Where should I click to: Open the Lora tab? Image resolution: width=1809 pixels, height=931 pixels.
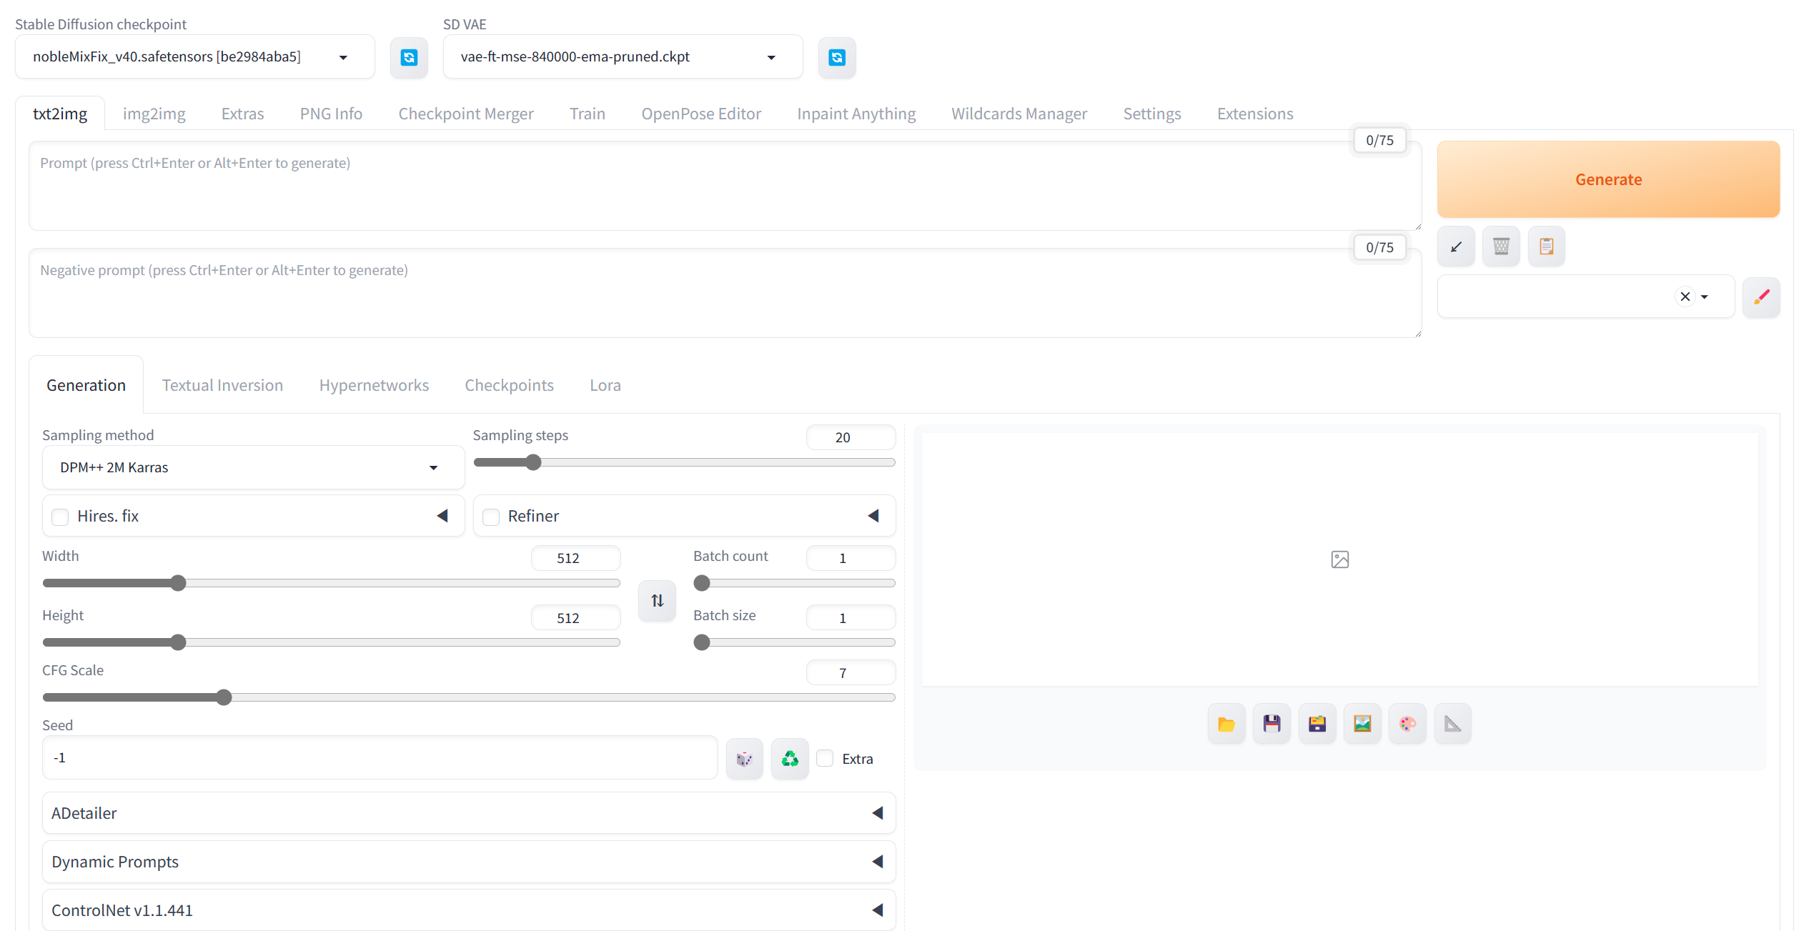pyautogui.click(x=605, y=385)
